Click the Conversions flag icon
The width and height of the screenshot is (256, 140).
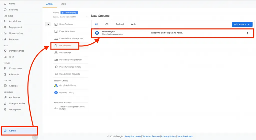click(x=5, y=68)
